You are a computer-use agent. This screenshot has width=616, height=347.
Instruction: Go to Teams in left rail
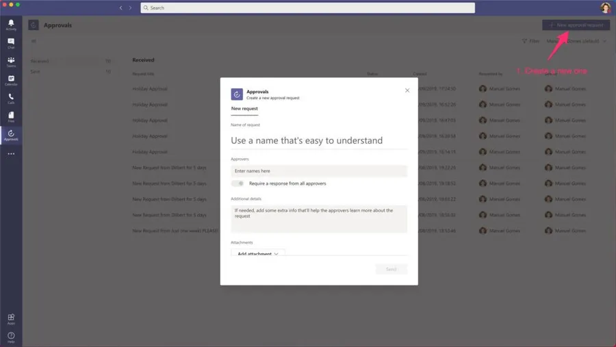[x=11, y=62]
